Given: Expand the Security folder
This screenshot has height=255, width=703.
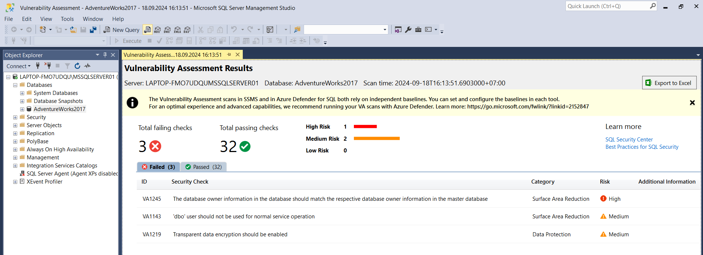Looking at the screenshot, I should 15,117.
